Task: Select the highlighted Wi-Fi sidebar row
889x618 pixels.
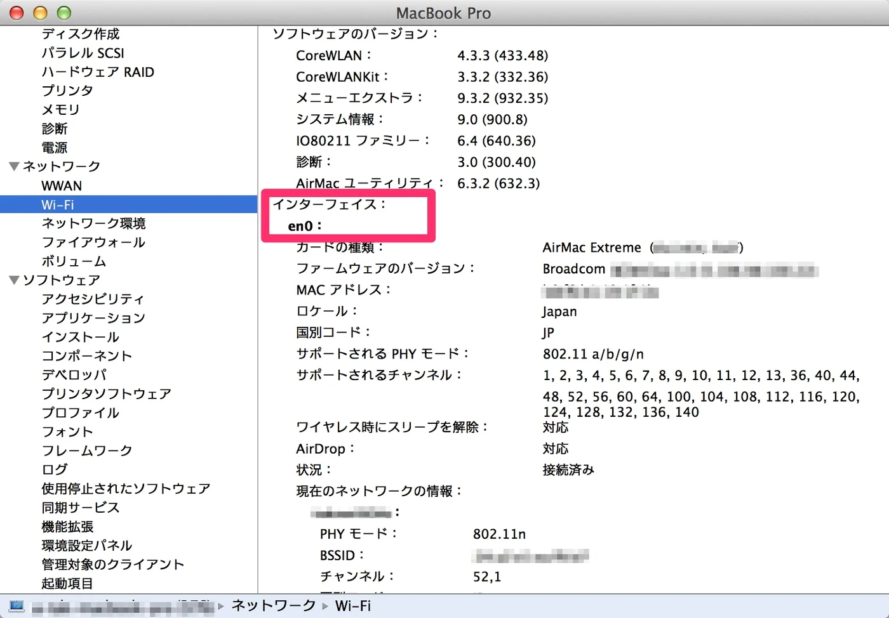Action: pos(128,204)
